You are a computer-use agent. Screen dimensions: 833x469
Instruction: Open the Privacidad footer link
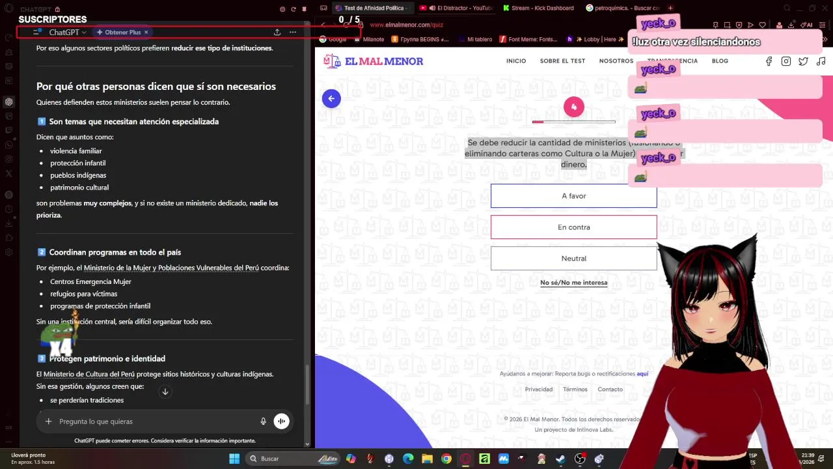point(539,390)
